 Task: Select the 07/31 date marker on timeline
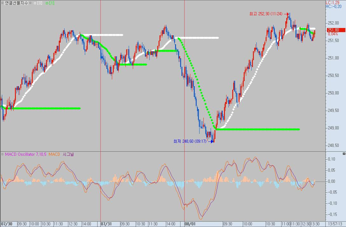(x=106, y=224)
